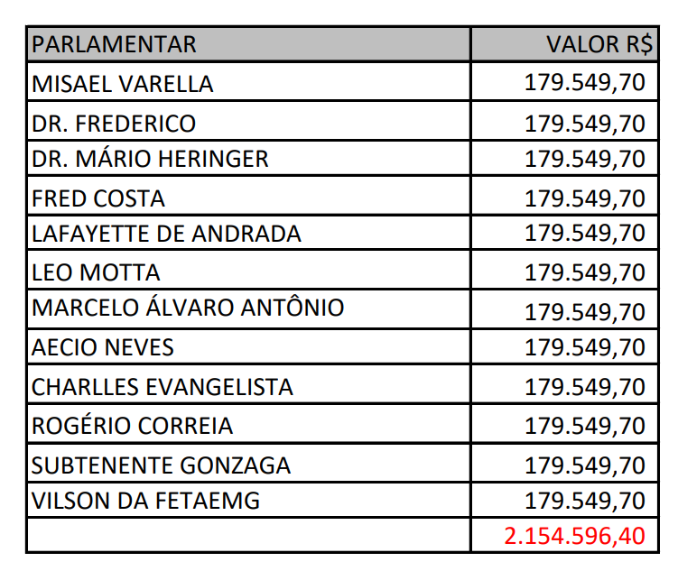
Task: Select the ROGÉRIO CORREIA cell
Action: tap(132, 426)
